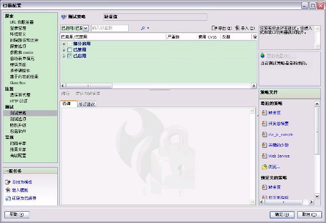Select 测试选项 in the left navigation
The height and width of the screenshot is (223, 326).
pos(18,119)
